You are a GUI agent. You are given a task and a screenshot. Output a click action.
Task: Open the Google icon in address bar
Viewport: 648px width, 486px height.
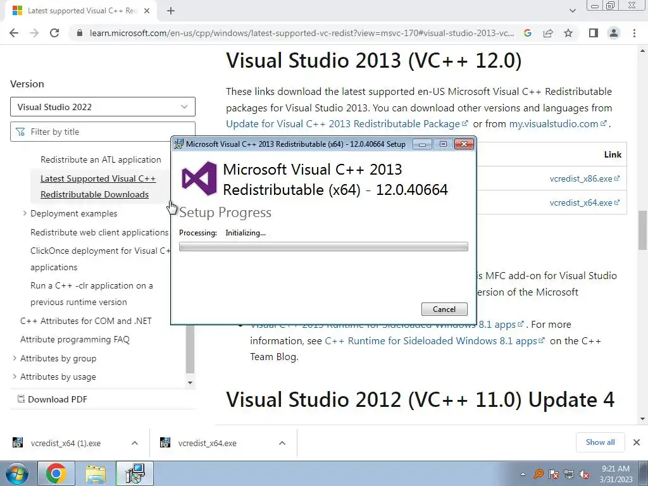click(x=527, y=33)
